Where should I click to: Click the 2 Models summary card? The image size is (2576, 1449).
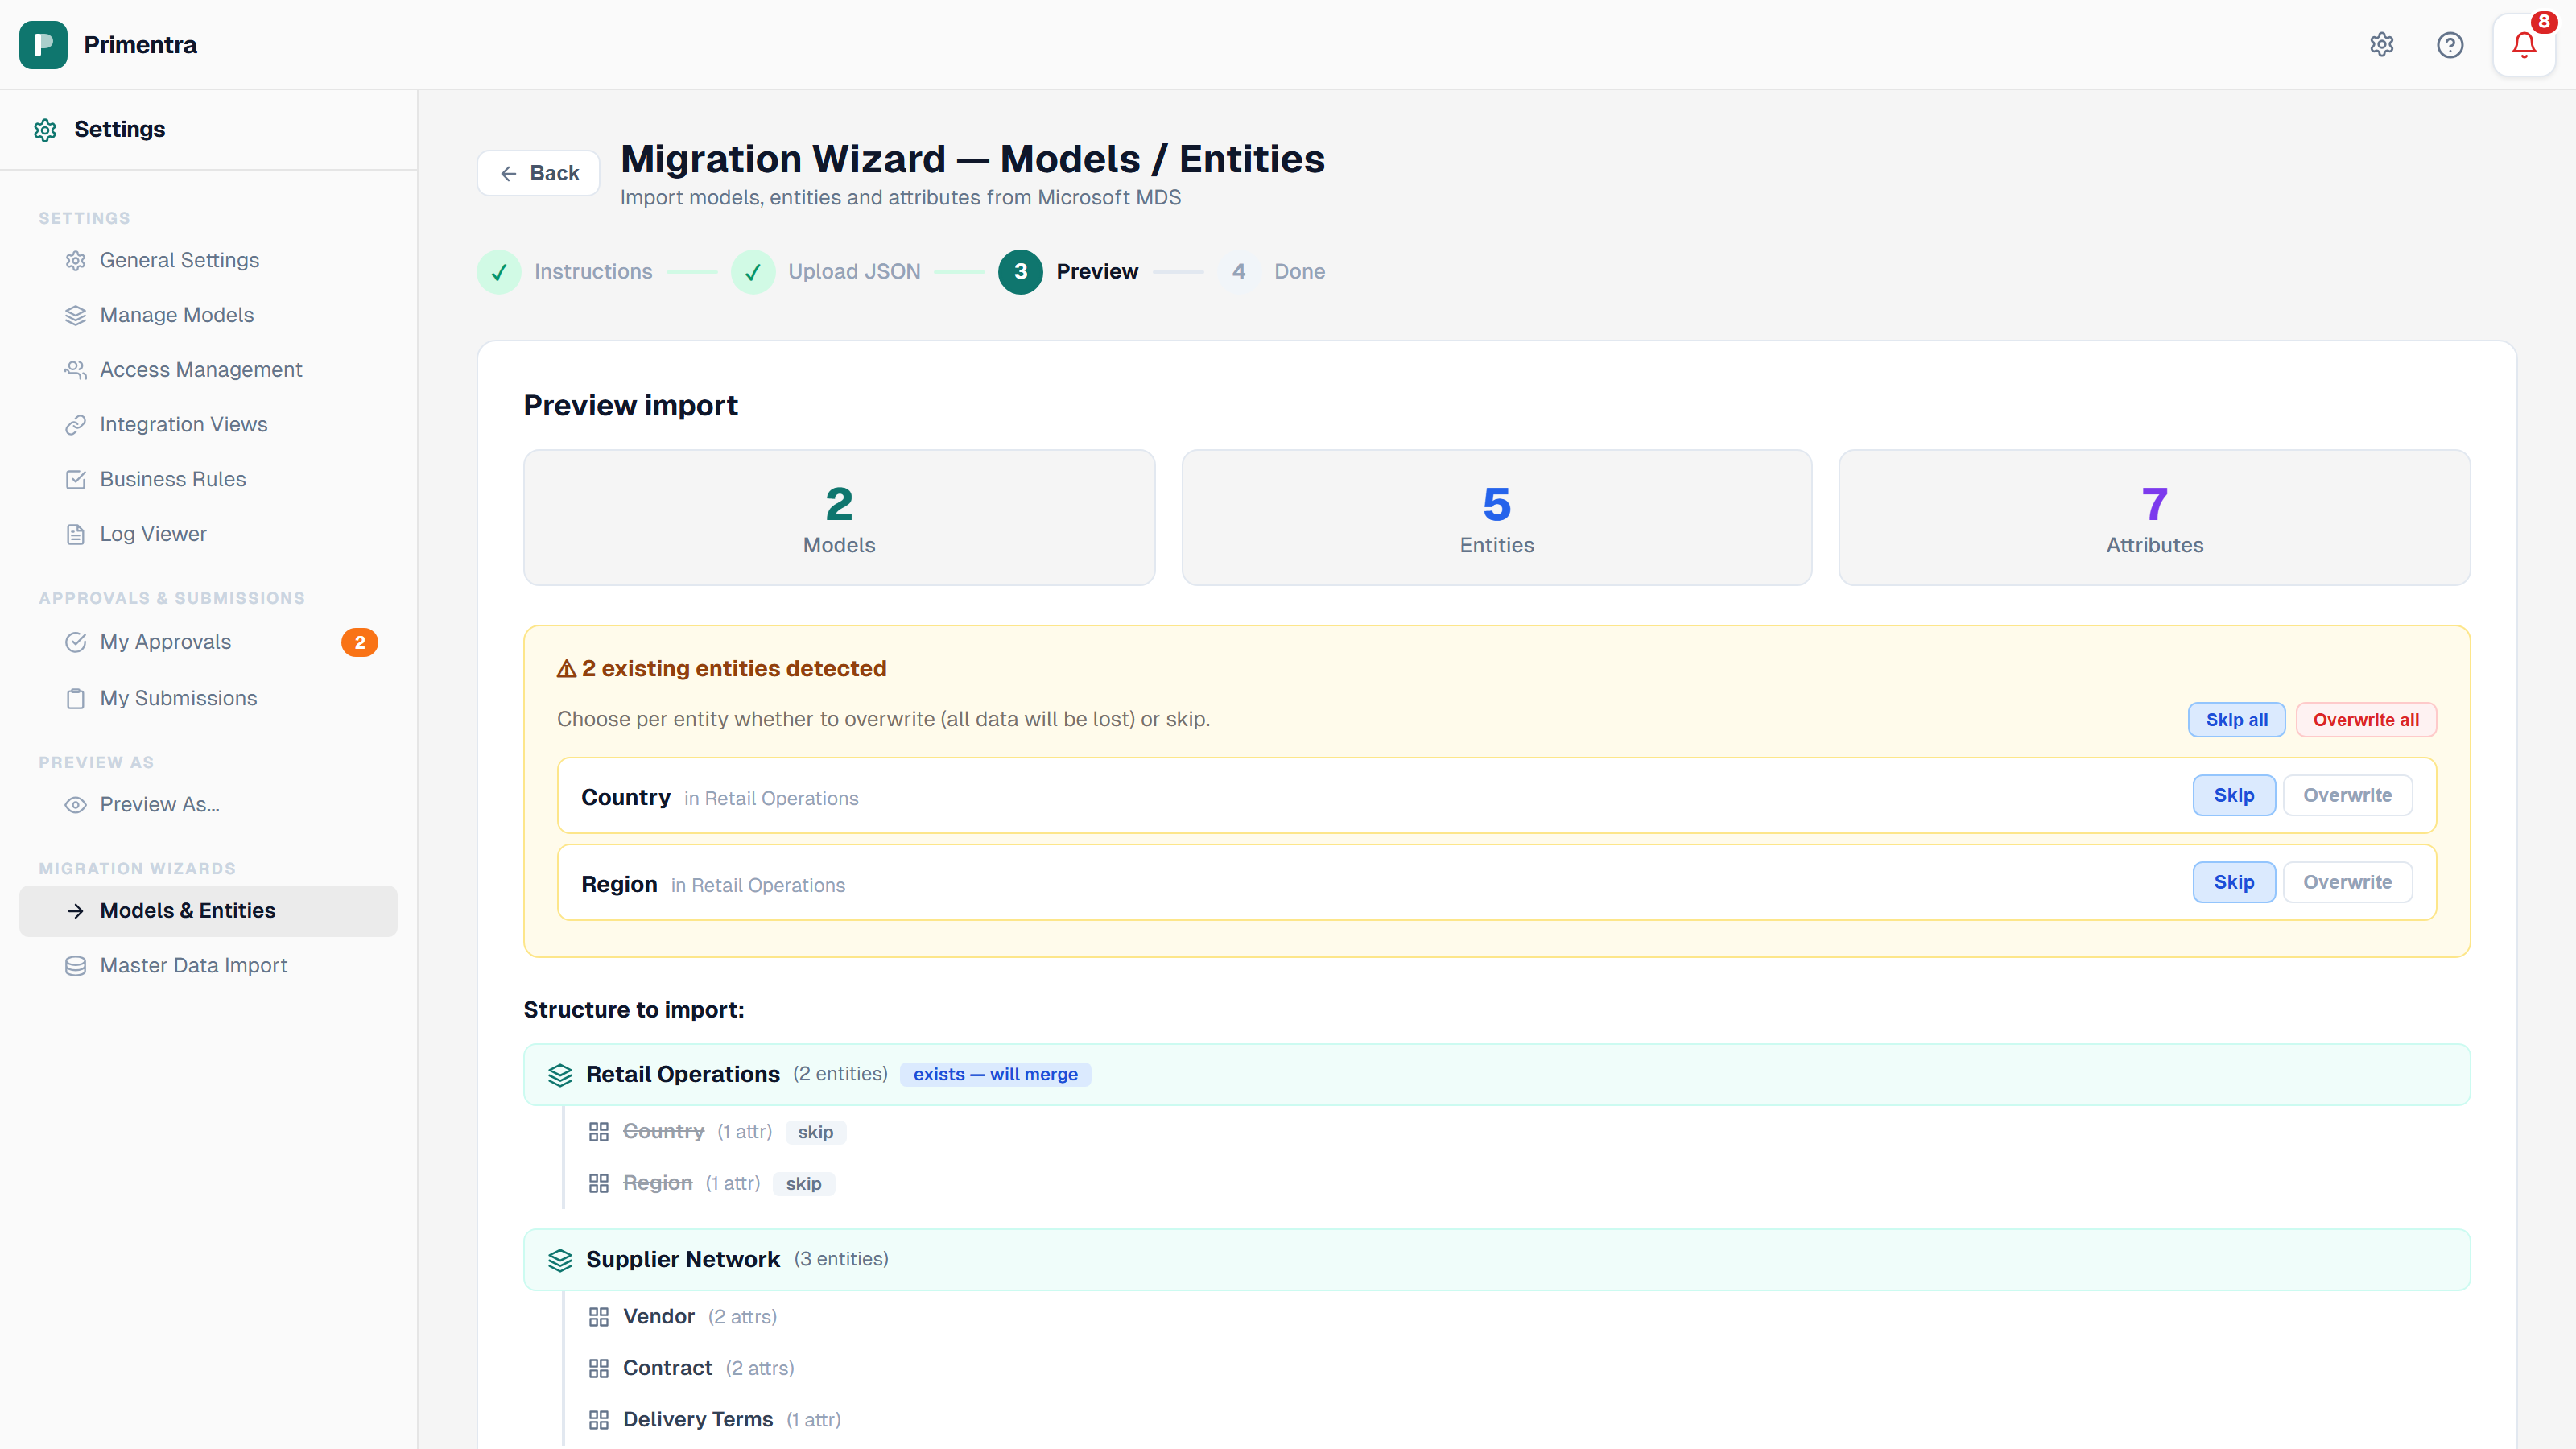[x=839, y=518]
